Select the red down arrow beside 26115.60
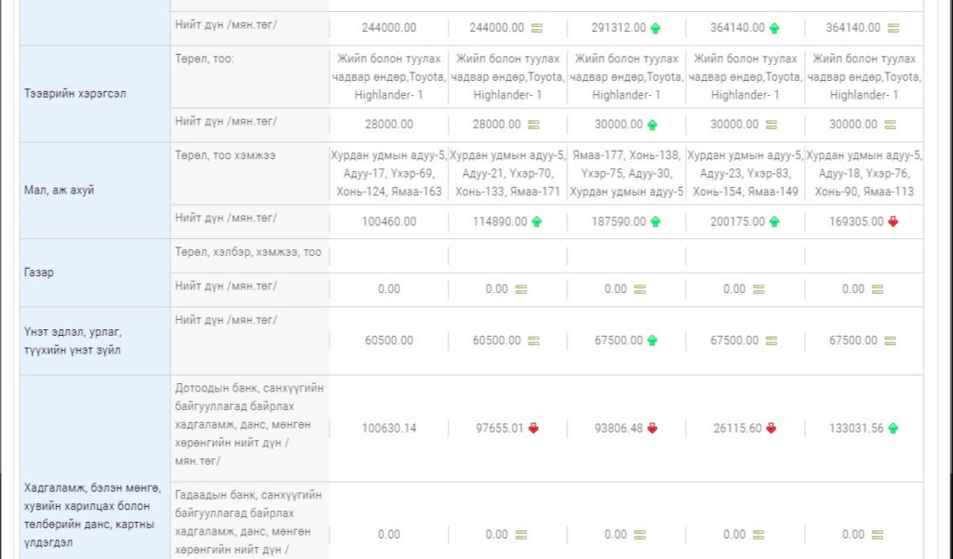This screenshot has width=953, height=559. (x=771, y=428)
